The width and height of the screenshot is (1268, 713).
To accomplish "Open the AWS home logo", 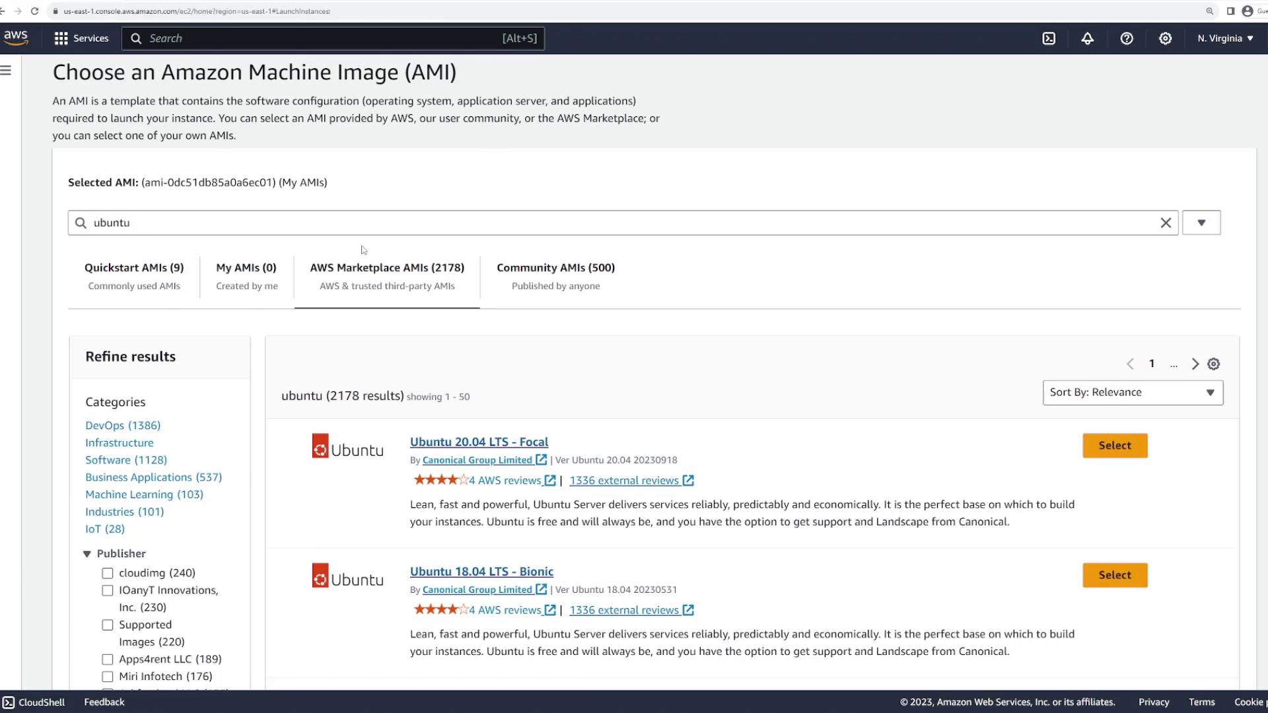I will (16, 38).
